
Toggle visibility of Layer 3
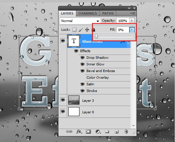click(x=63, y=100)
